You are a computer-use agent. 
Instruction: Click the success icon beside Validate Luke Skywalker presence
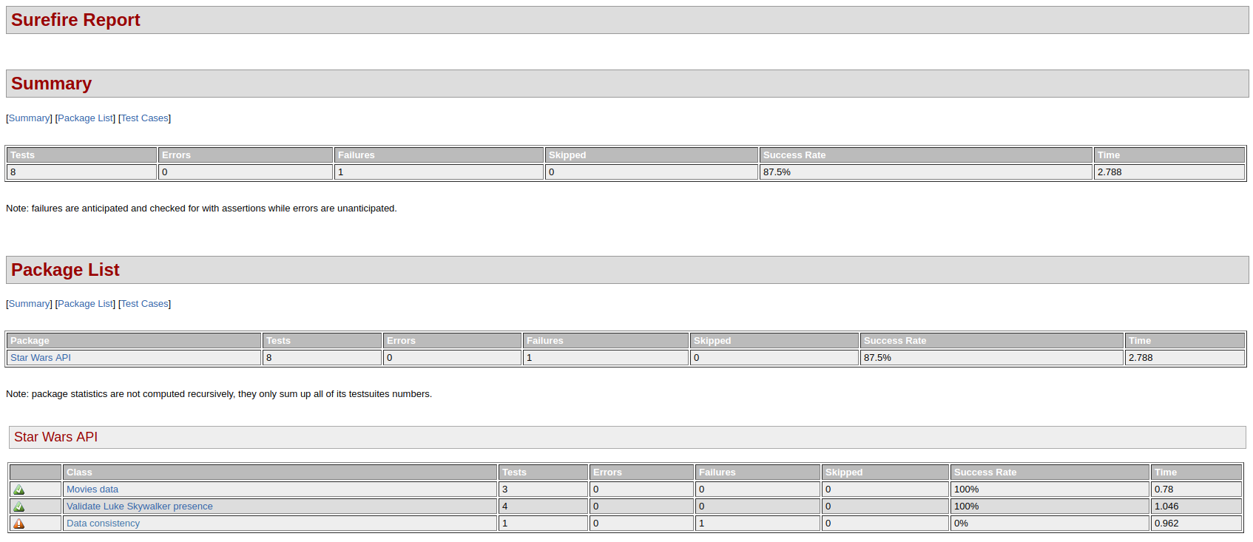point(19,507)
